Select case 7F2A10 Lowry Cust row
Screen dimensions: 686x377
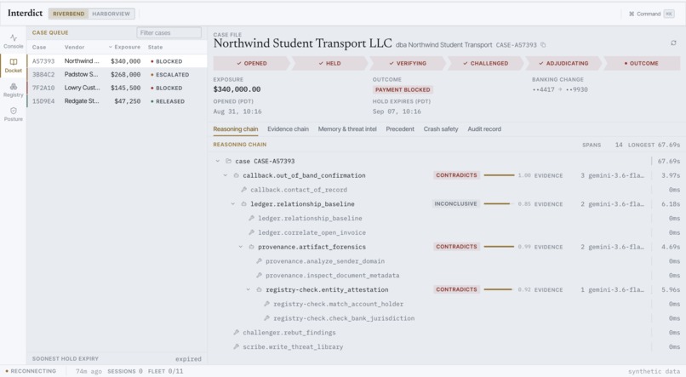click(x=117, y=88)
